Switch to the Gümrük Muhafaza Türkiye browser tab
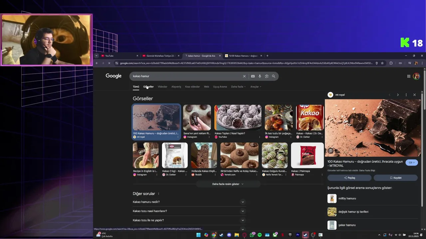Viewport: 426px width, 239px height. coord(161,56)
